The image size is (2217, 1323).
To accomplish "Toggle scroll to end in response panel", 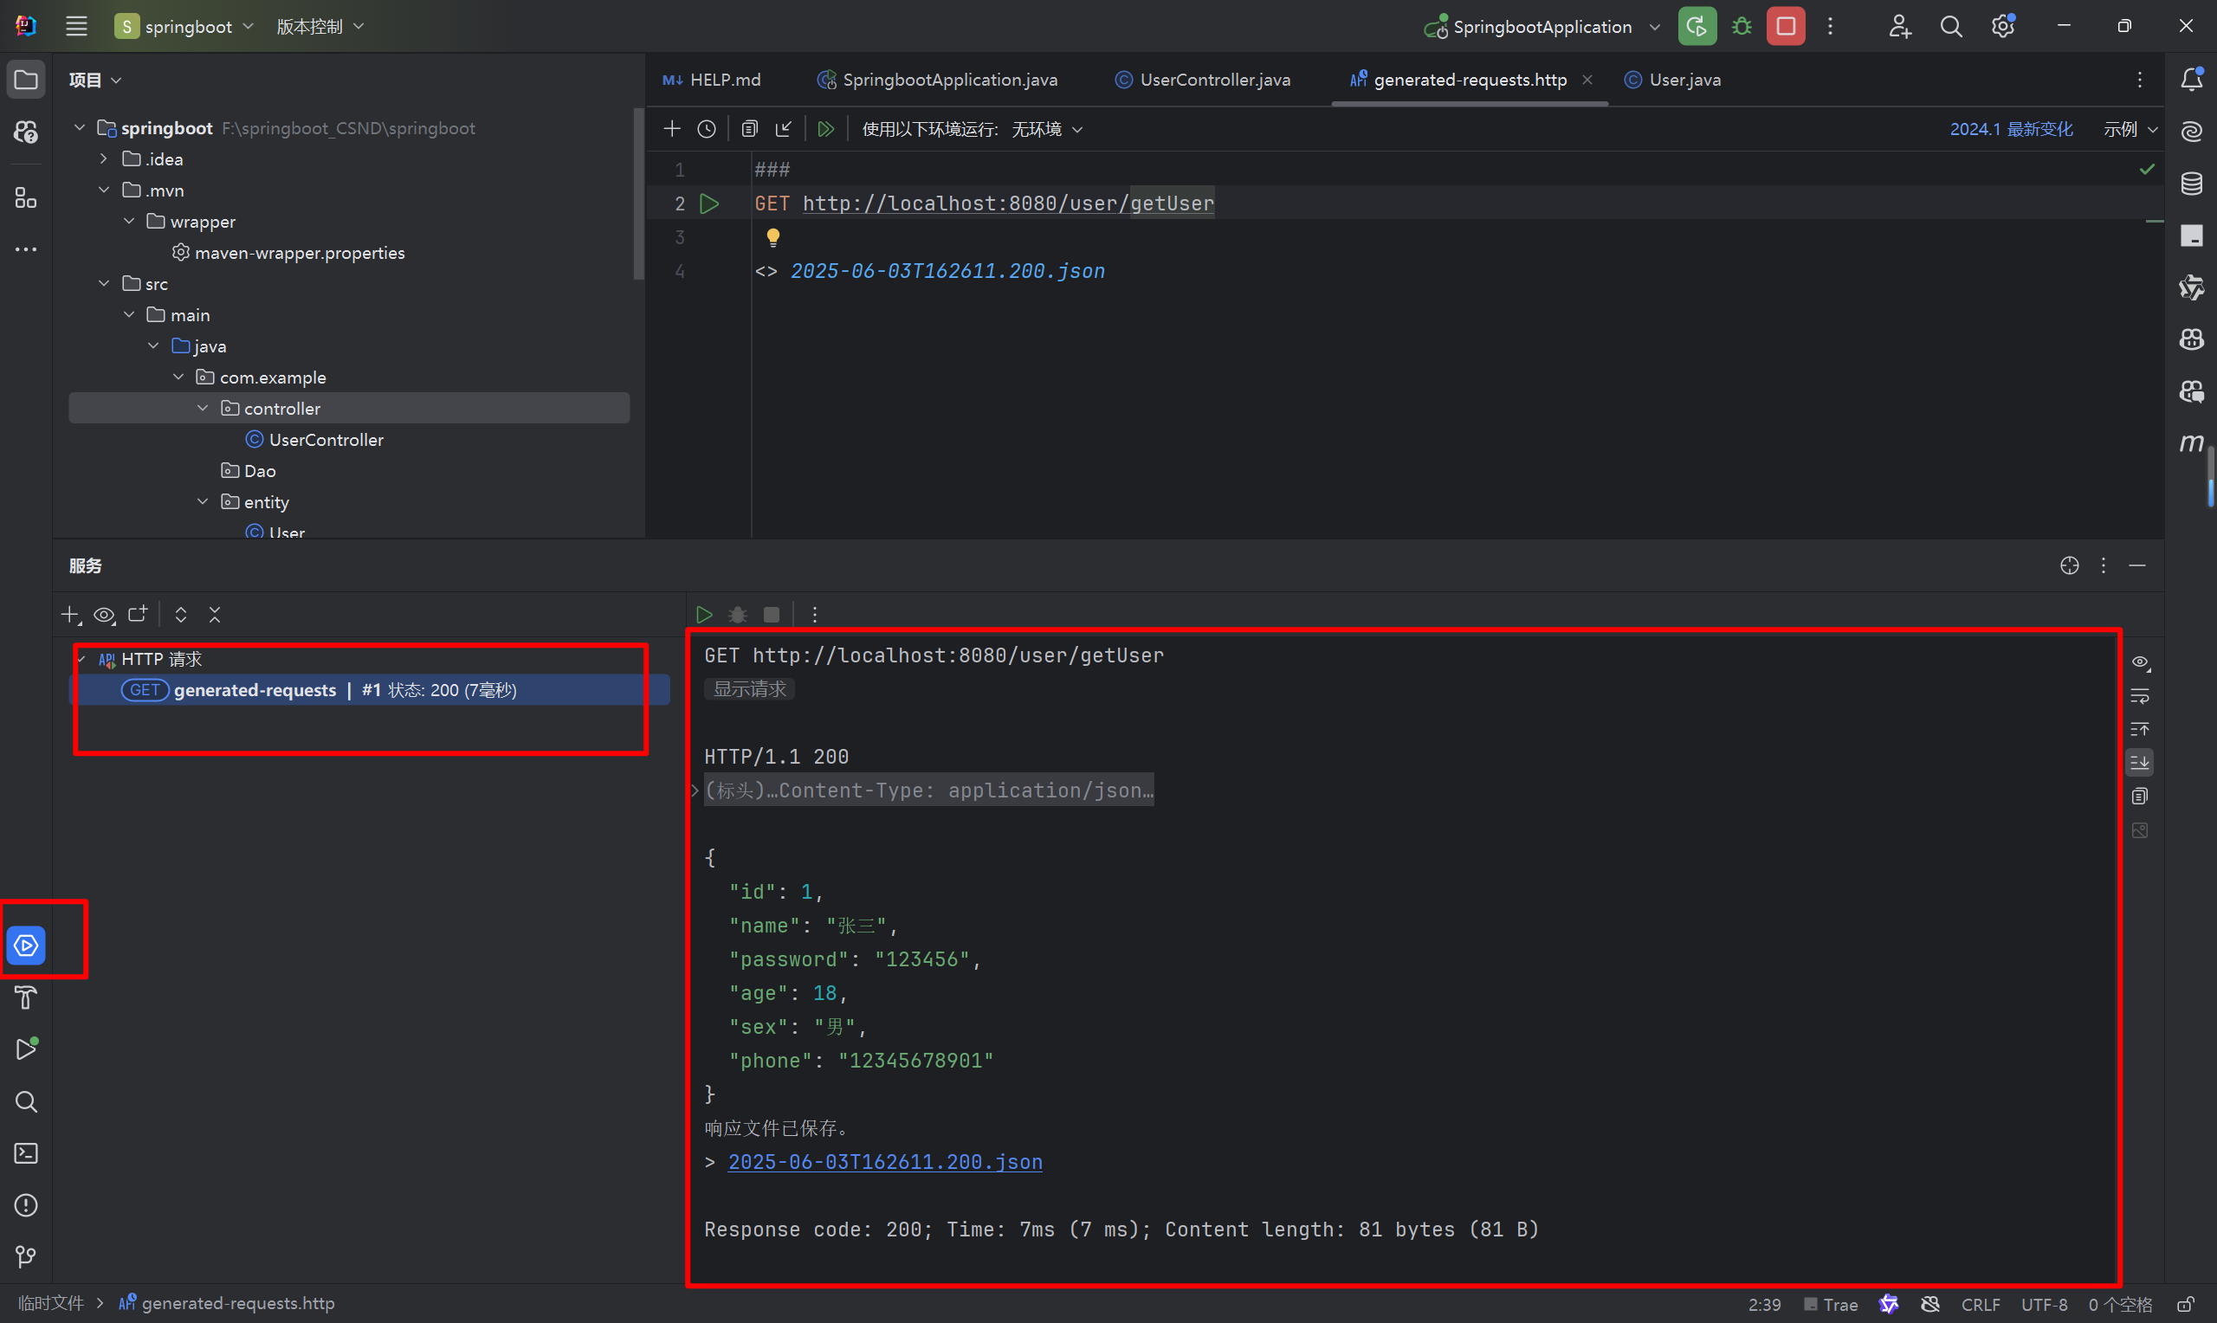I will tap(2139, 762).
